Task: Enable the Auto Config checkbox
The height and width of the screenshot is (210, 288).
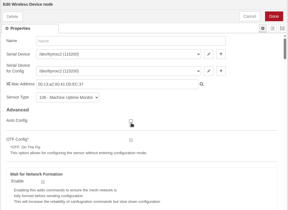Action: [131, 121]
